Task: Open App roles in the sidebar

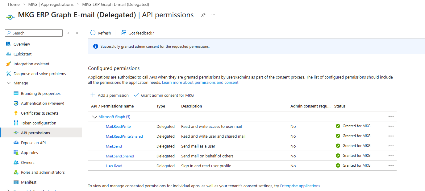Action: 29,153
